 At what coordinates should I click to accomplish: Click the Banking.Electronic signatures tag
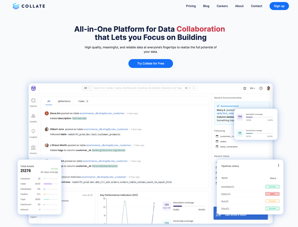click(x=108, y=150)
